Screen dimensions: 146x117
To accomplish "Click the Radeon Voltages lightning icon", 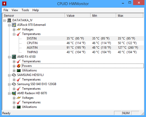I will pyautogui.click(x=19, y=98).
